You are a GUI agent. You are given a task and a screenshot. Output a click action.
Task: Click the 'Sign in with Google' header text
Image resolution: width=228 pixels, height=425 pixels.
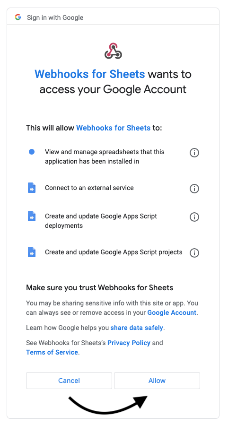click(55, 17)
